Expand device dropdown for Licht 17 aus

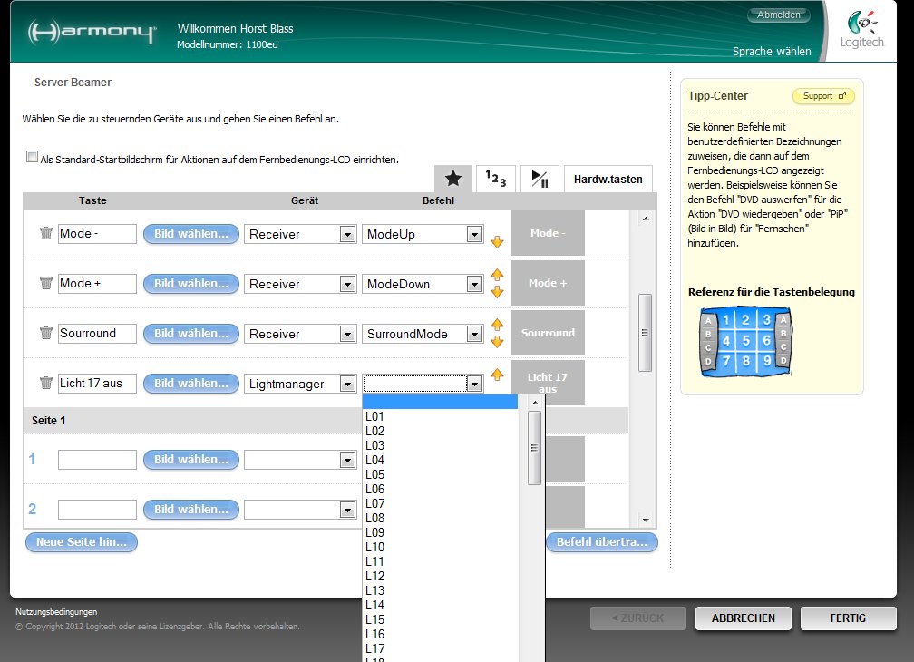[x=346, y=385]
